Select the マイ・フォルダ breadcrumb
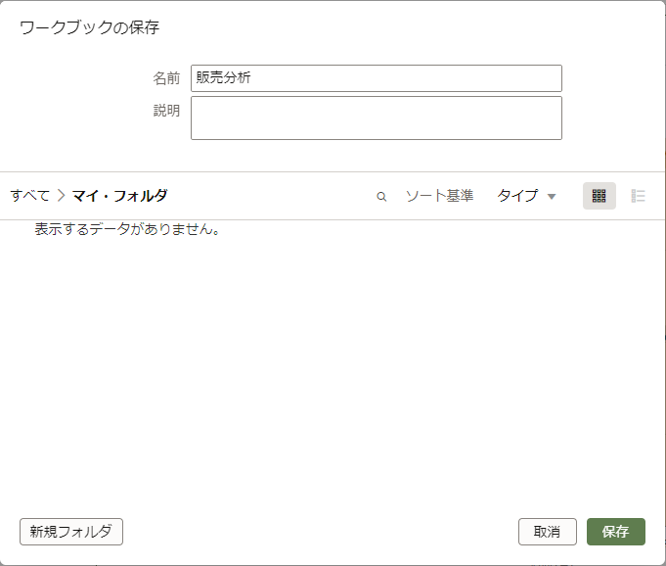The image size is (666, 566). pyautogui.click(x=119, y=196)
